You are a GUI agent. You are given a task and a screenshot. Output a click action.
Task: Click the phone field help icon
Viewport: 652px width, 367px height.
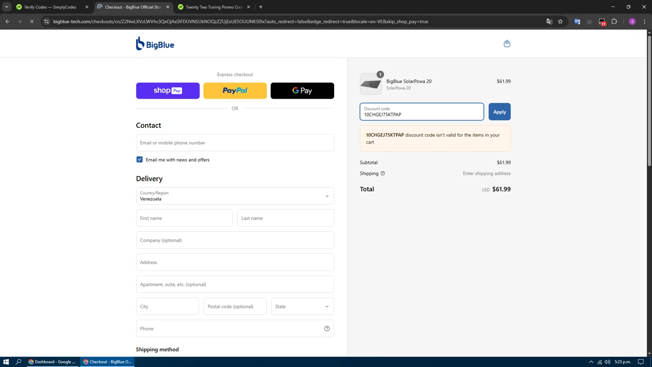327,329
